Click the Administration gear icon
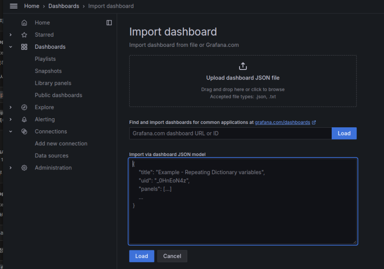 [x=24, y=168]
